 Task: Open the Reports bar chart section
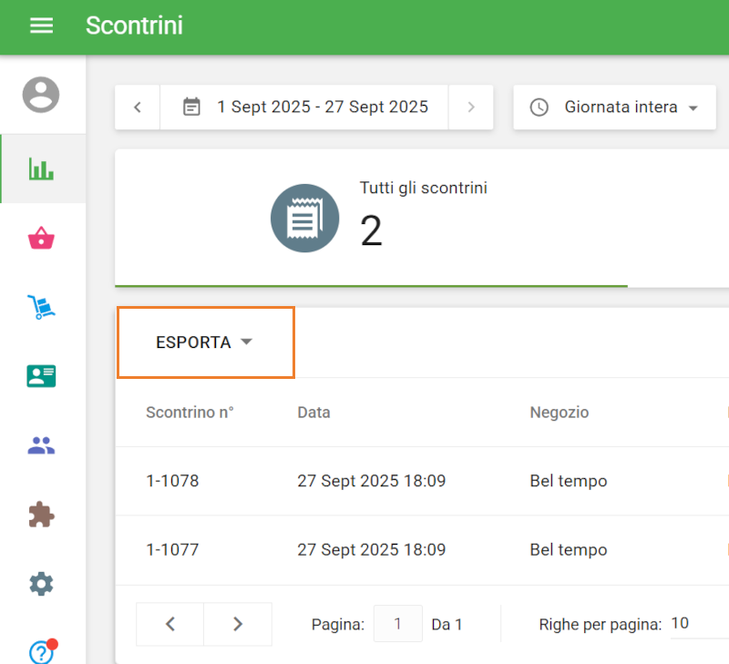click(x=42, y=169)
